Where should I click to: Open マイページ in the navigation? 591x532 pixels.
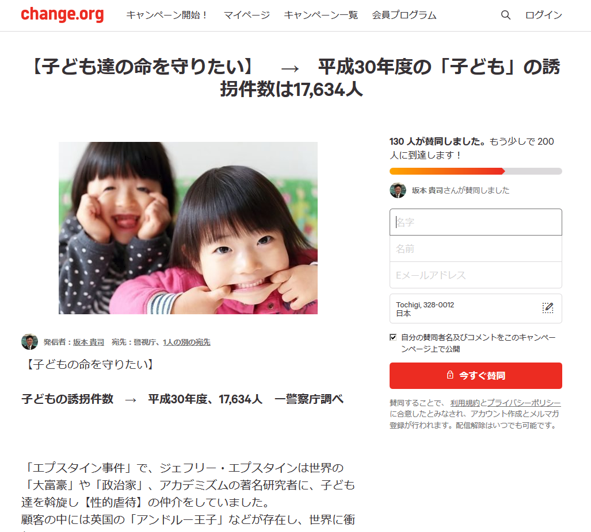246,15
